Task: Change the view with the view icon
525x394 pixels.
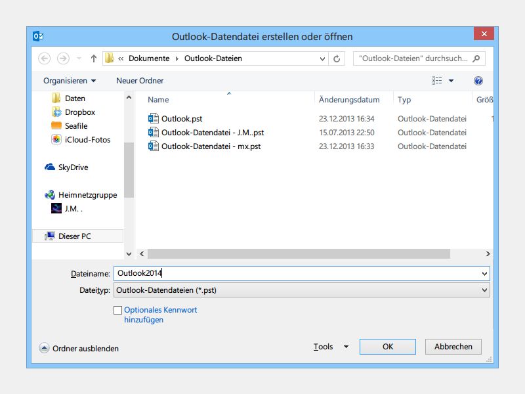Action: click(x=436, y=81)
